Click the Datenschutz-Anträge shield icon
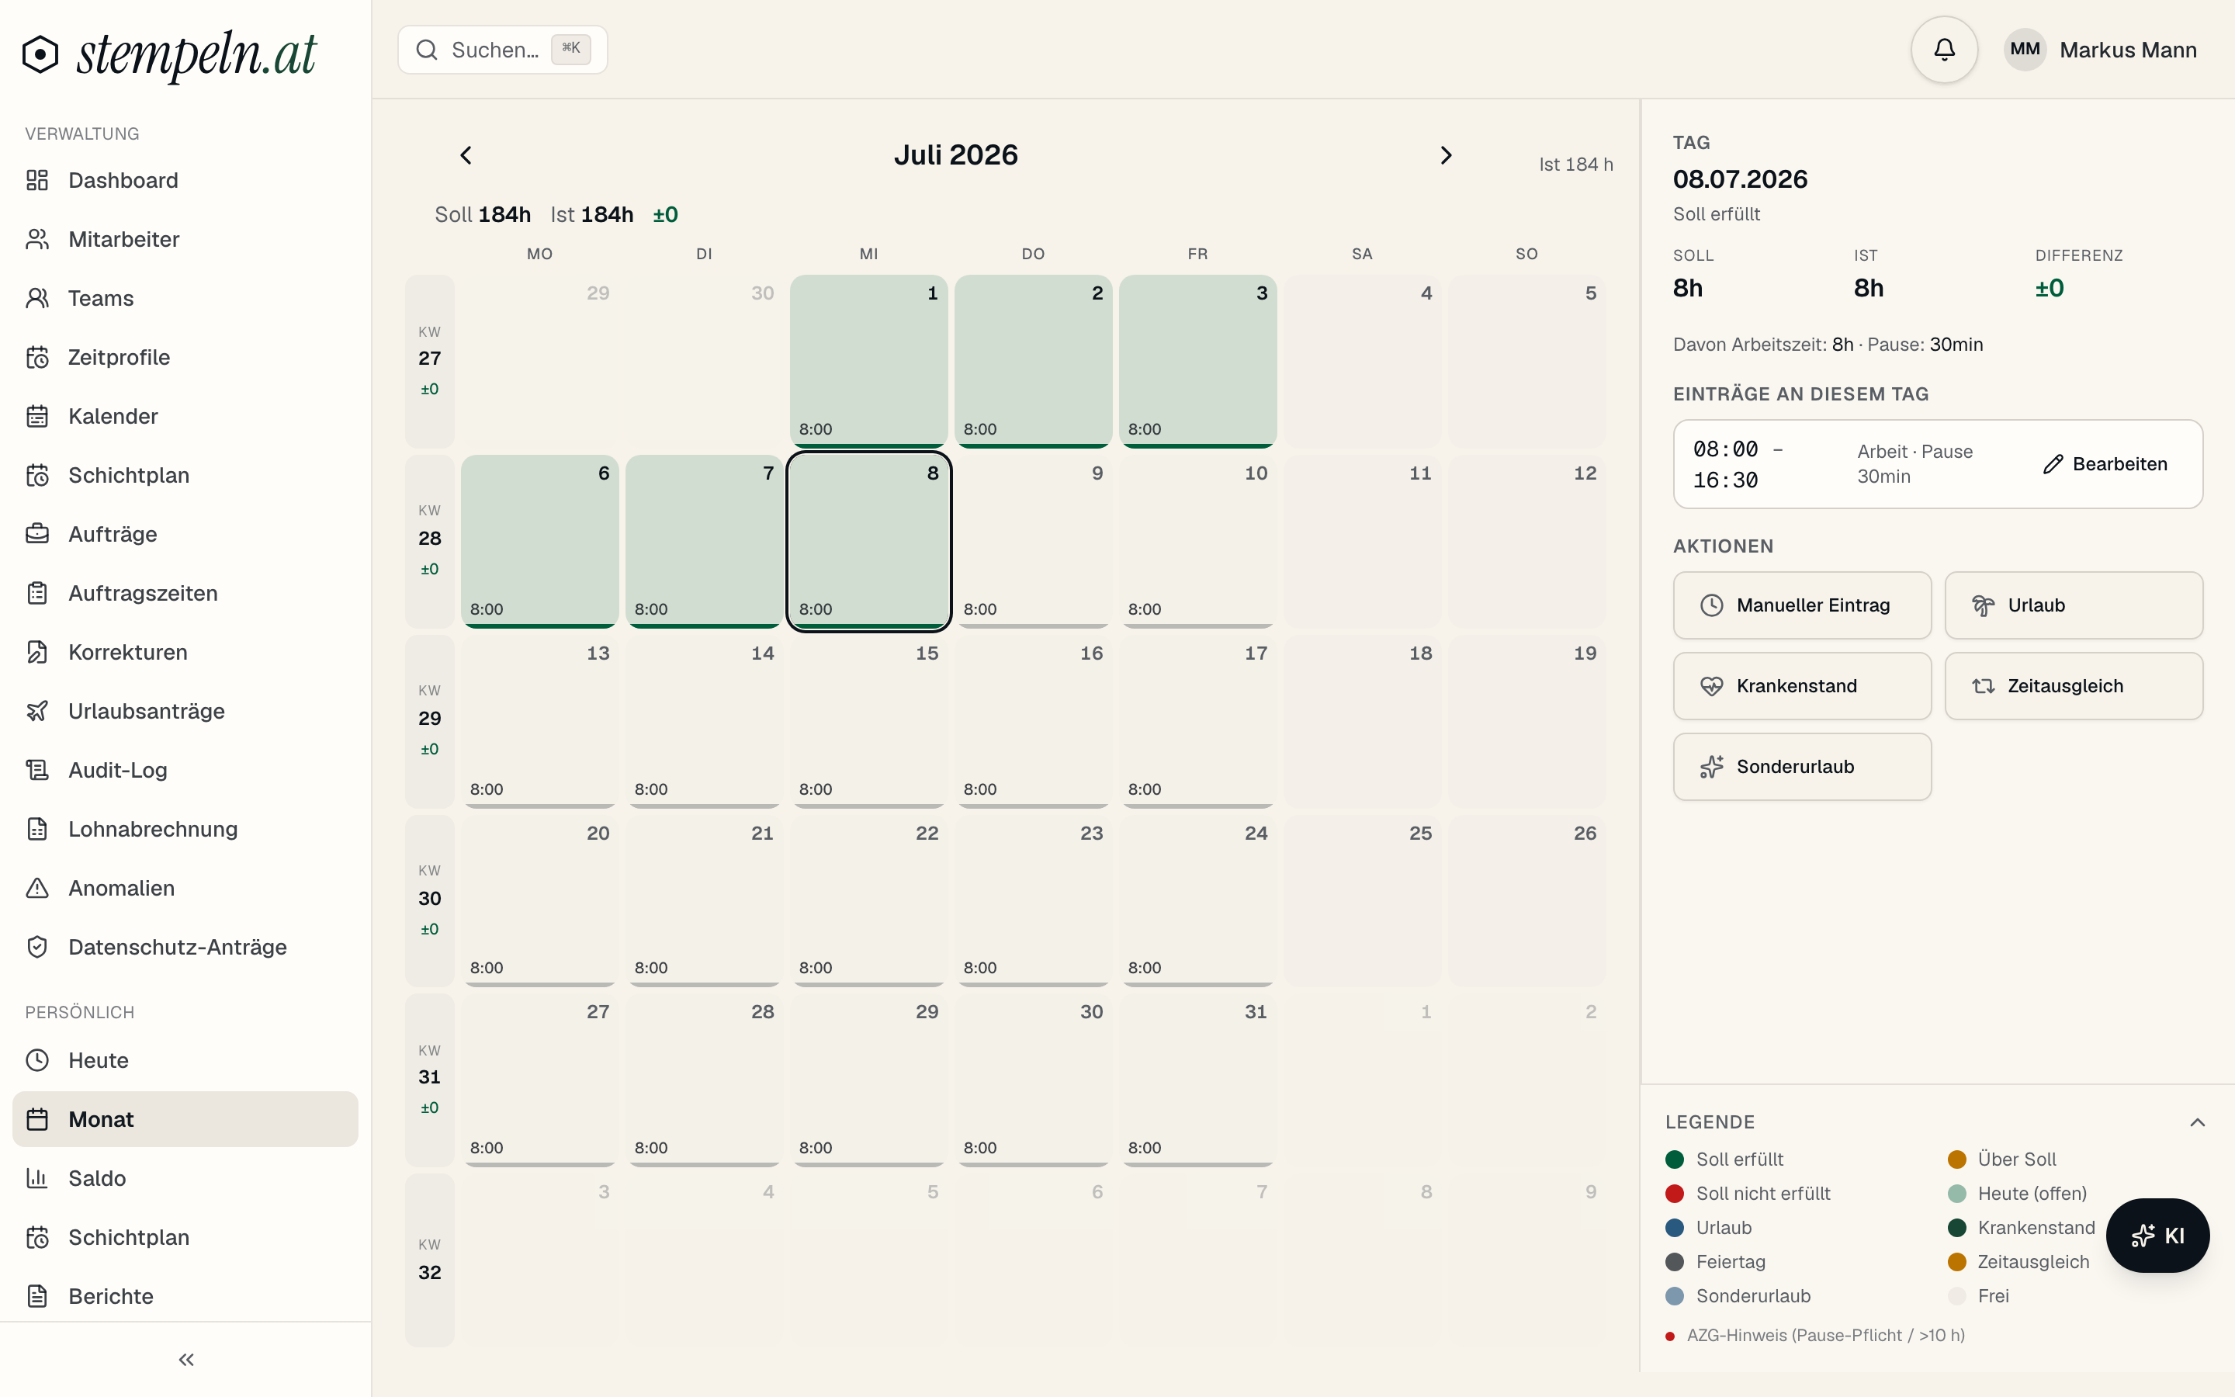This screenshot has width=2235, height=1397. [x=37, y=947]
